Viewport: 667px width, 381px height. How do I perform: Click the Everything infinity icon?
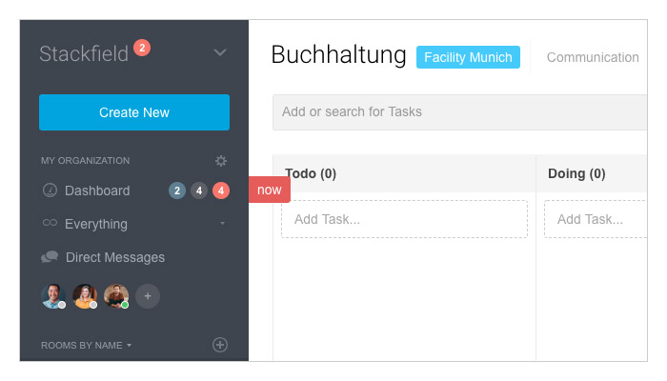pos(50,223)
